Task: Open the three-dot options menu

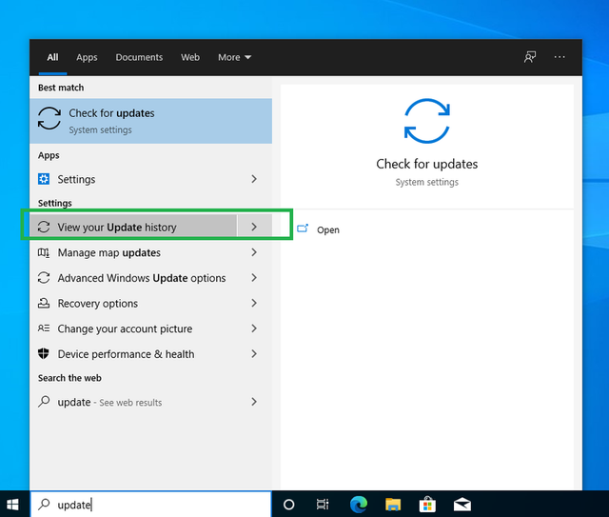Action: 560,57
